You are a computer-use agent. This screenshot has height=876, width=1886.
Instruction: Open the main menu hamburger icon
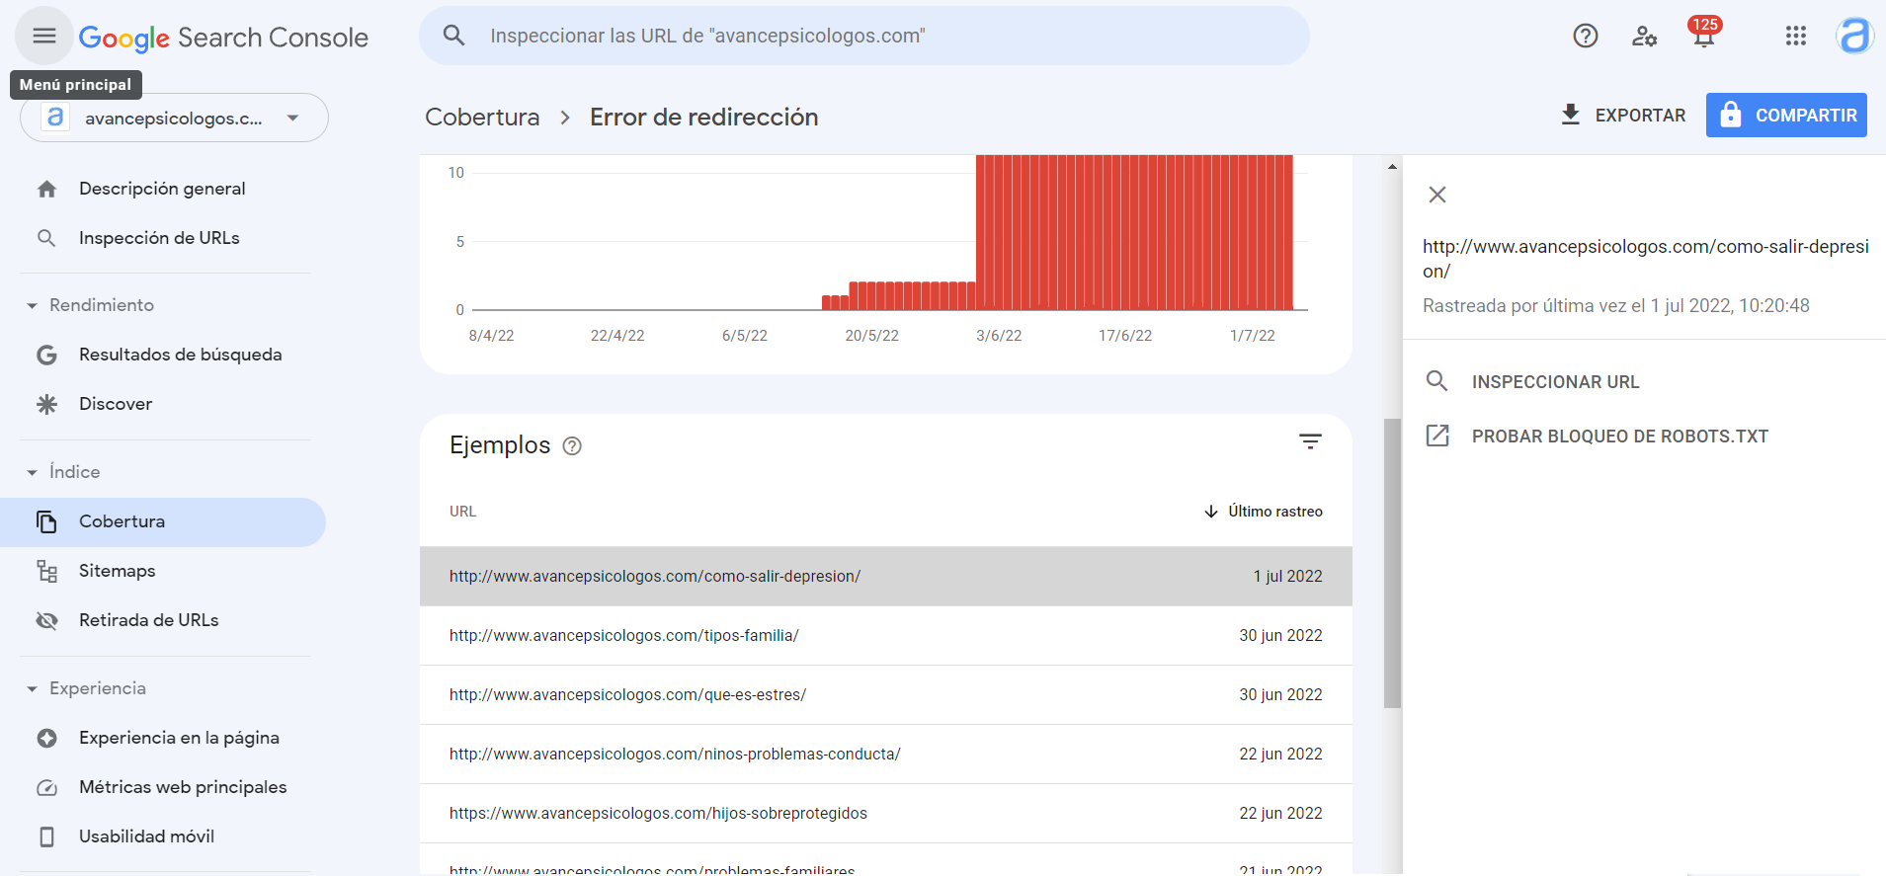(x=43, y=36)
